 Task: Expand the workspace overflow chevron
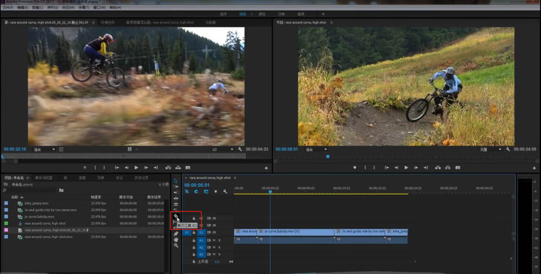click(x=323, y=13)
